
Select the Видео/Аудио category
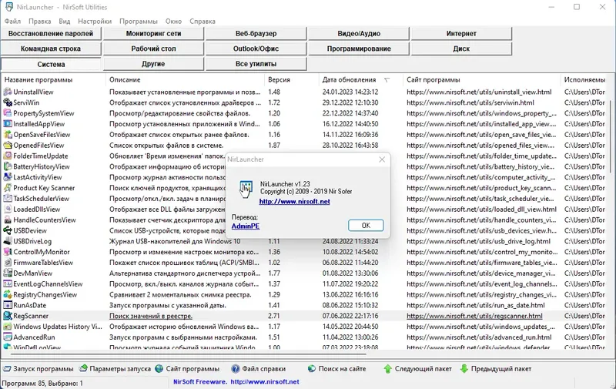[x=359, y=33]
